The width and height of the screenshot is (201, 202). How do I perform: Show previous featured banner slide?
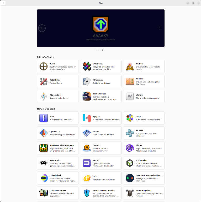[42, 28]
